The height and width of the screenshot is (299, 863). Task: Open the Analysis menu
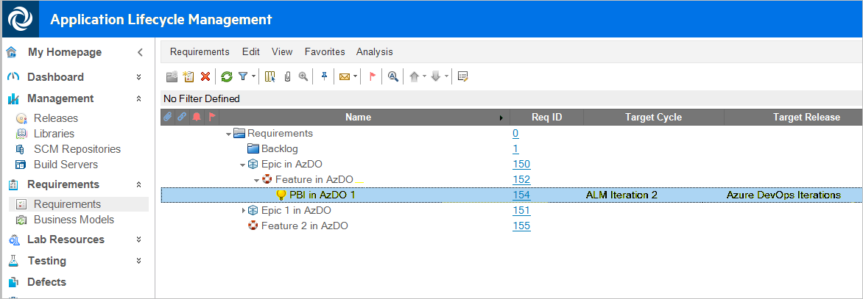(374, 51)
